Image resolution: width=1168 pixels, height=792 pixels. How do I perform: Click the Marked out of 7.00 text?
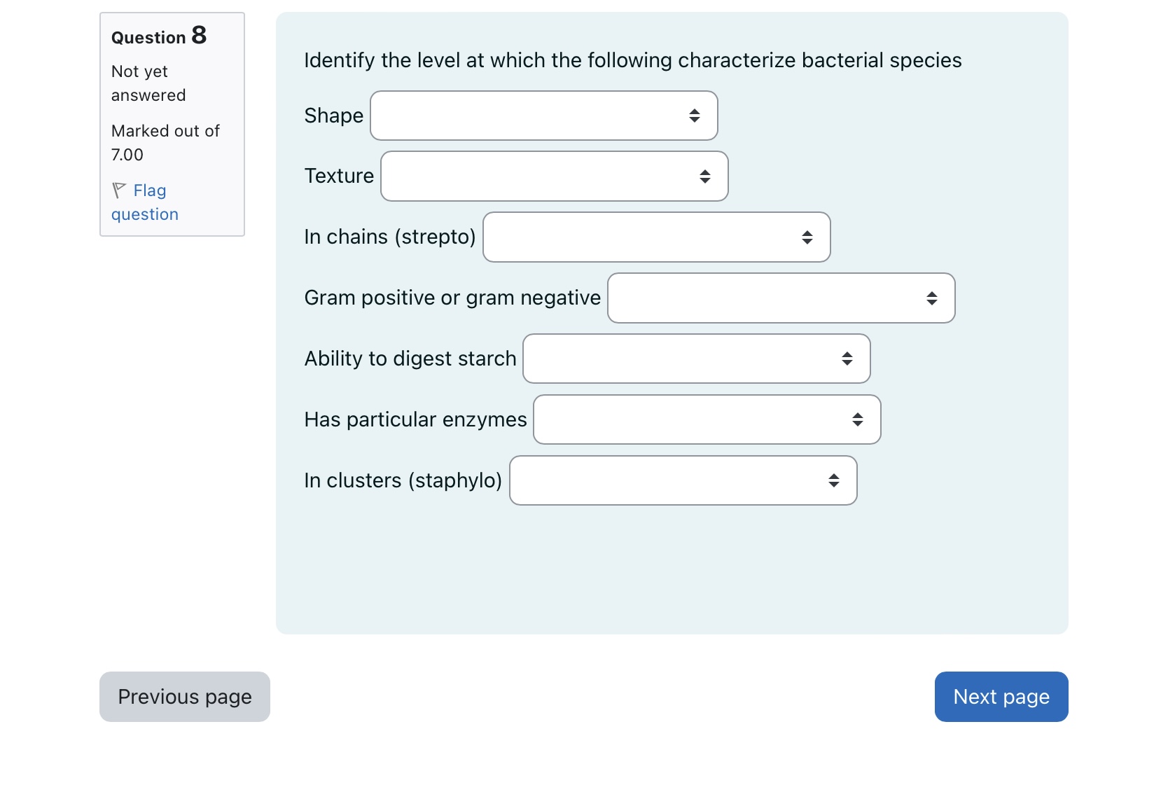pyautogui.click(x=165, y=143)
